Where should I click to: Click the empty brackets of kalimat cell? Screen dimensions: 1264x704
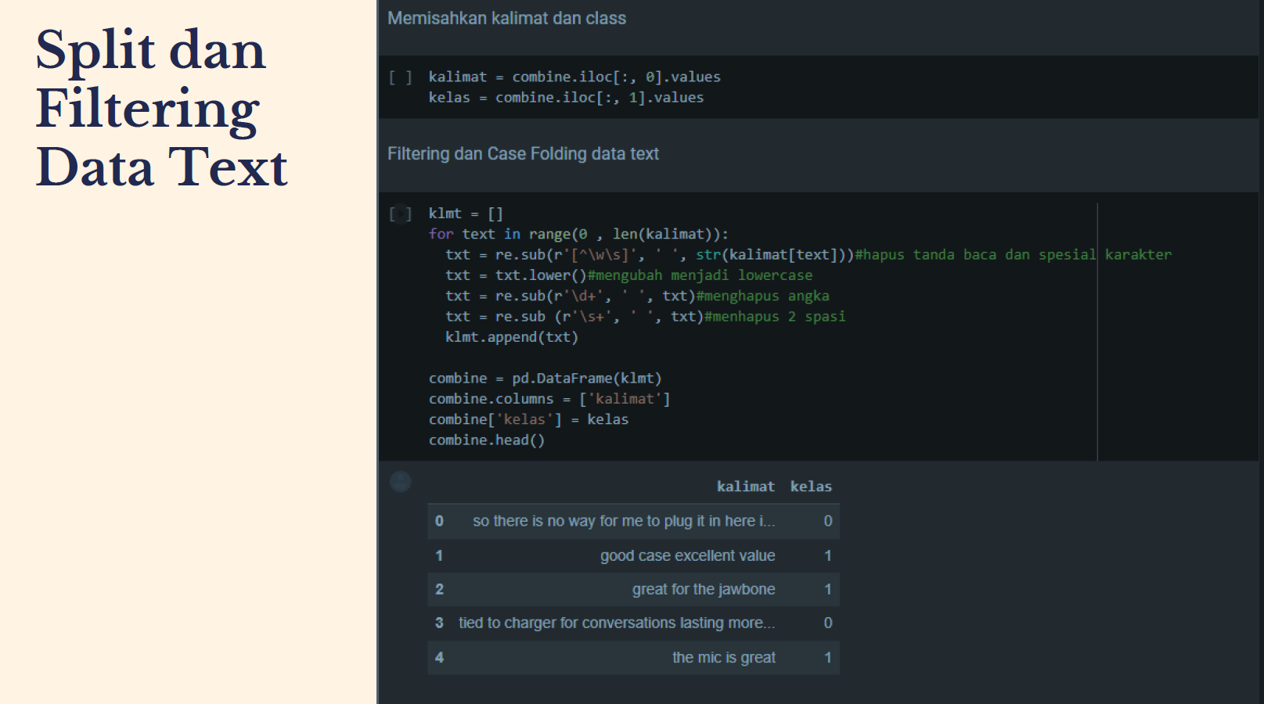(x=400, y=77)
